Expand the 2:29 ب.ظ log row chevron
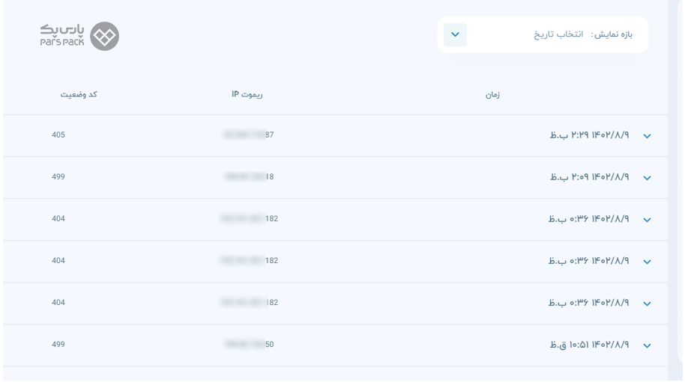Image resolution: width=685 pixels, height=382 pixels. (x=647, y=136)
